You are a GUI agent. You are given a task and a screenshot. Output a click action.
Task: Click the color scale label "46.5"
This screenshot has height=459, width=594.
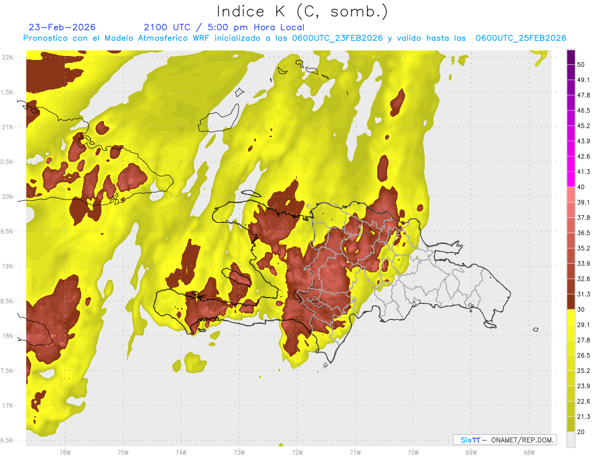584,110
